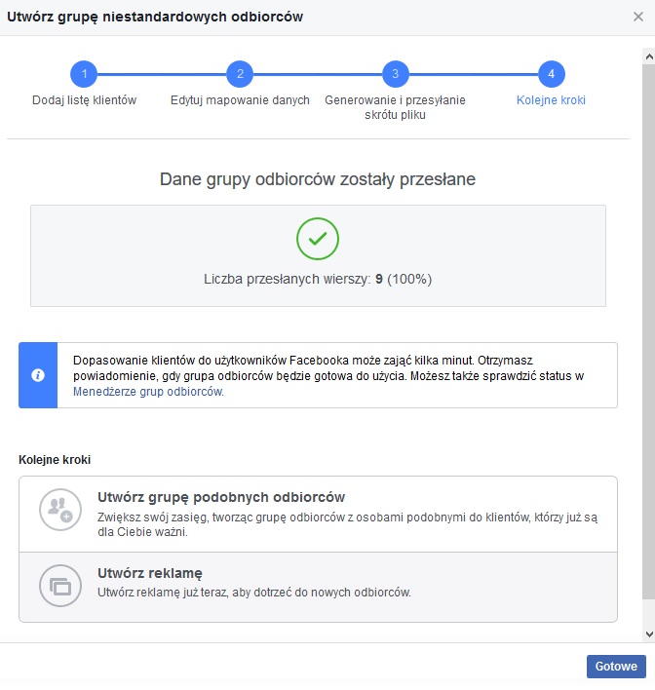The width and height of the screenshot is (655, 690).
Task: Select the blue 'Kolejne kroki' step label
Action: [551, 100]
